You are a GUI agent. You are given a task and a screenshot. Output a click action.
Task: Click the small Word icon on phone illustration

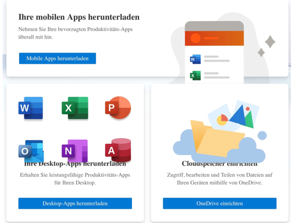point(195,59)
